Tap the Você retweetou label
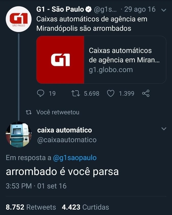This screenshot has height=215, width=172. (58, 112)
